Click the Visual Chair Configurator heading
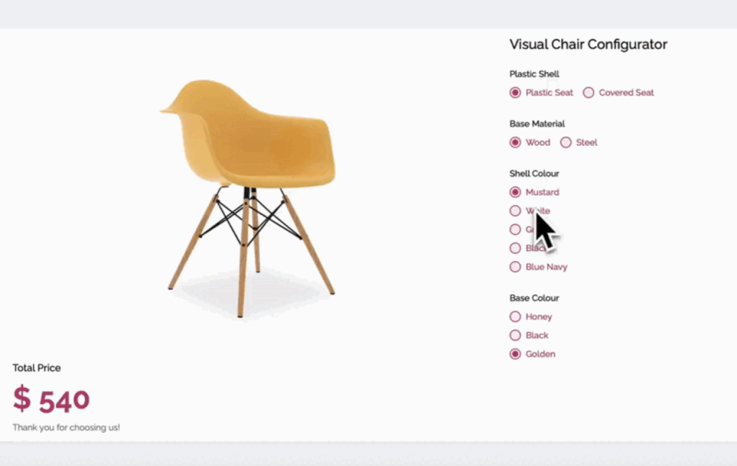 [588, 44]
